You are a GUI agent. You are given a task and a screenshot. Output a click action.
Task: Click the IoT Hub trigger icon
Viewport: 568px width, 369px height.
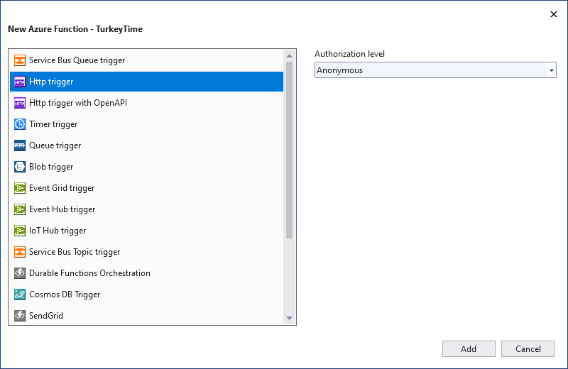[20, 231]
